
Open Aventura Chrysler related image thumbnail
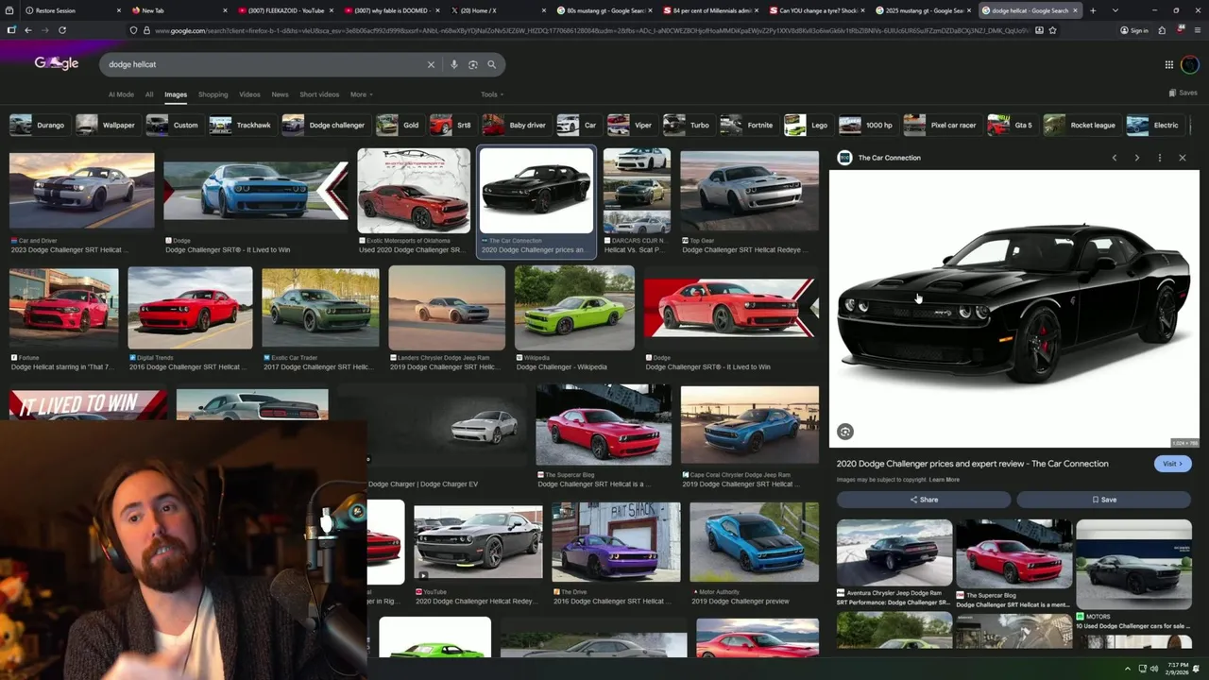click(894, 552)
